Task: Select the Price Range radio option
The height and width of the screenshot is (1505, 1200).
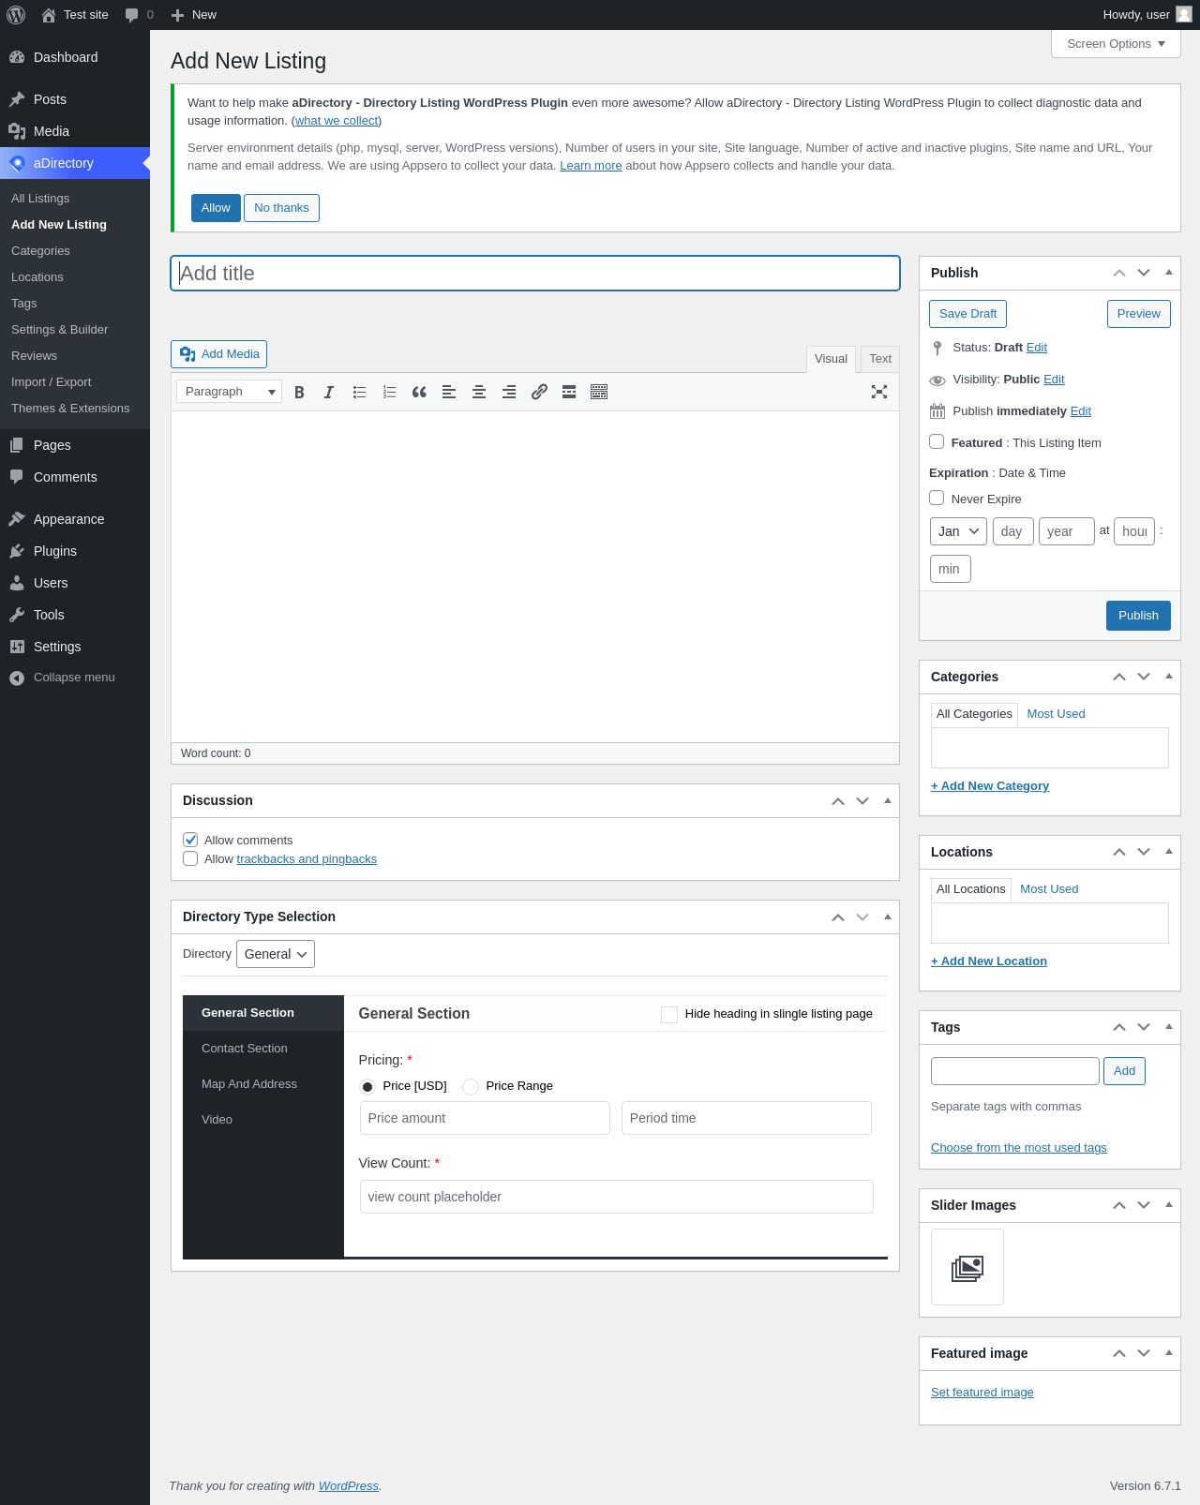Action: tap(471, 1086)
